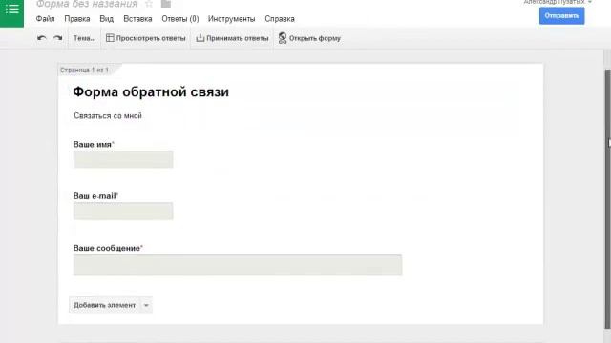Open the Вставка menu
The height and width of the screenshot is (343, 611).
pos(137,19)
